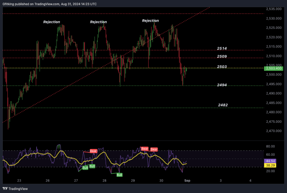The height and width of the screenshot is (193, 287).
Task: Select the 2514 resistance level label
Action: point(222,48)
